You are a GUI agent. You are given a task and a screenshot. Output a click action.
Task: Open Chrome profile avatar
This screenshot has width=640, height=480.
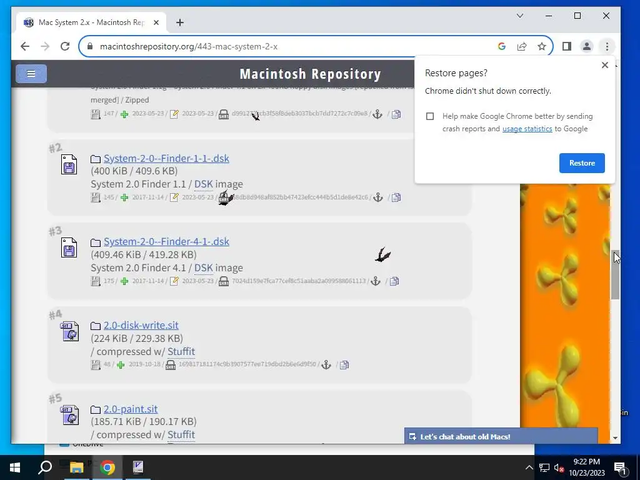(586, 46)
